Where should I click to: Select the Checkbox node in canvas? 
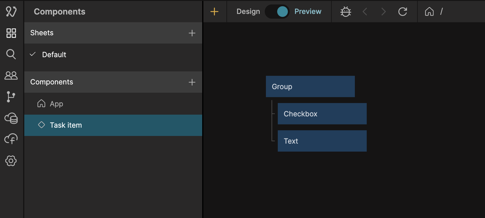[x=322, y=114]
